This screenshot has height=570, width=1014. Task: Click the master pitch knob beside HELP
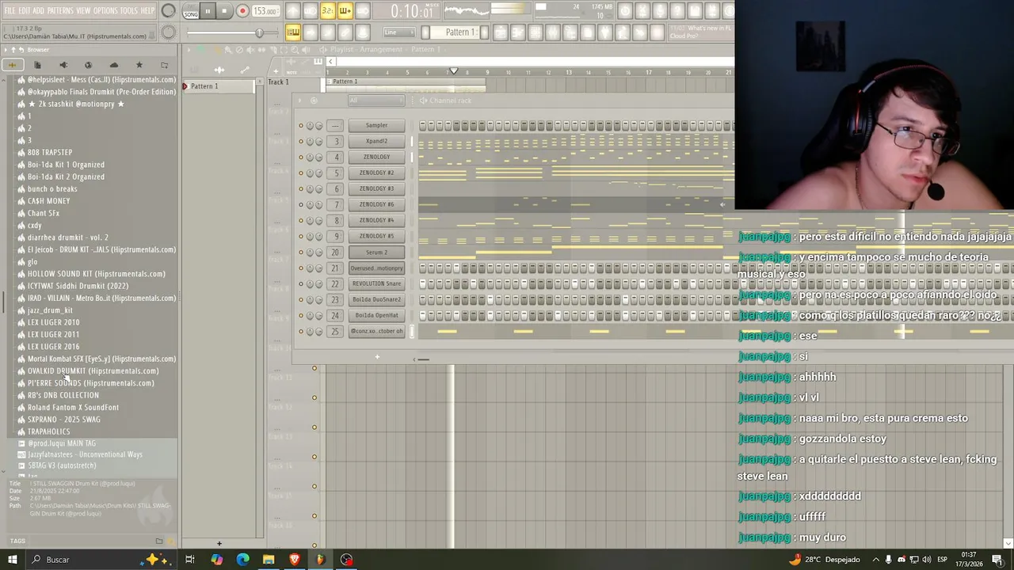[x=169, y=11]
